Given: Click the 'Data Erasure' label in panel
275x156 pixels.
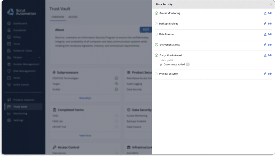Looking at the screenshot, I should [166, 34].
